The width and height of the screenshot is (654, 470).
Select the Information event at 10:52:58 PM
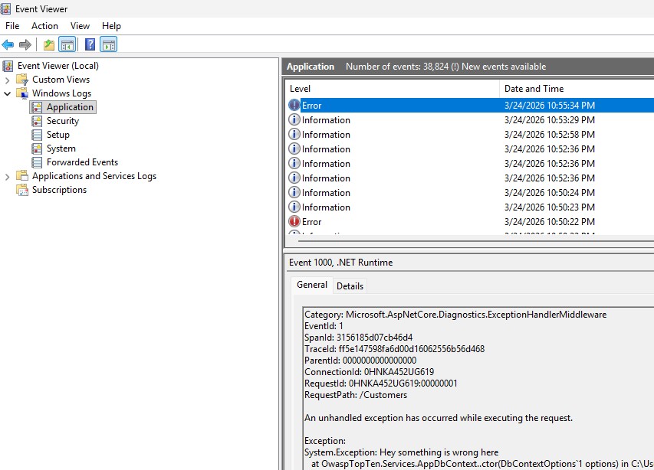pyautogui.click(x=470, y=135)
